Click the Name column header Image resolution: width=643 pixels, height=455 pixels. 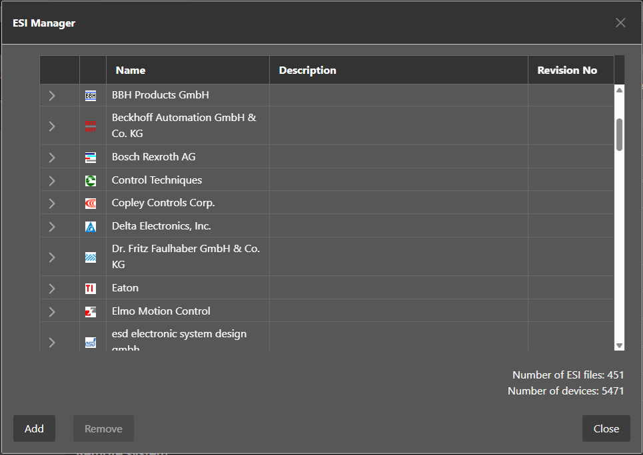click(188, 70)
